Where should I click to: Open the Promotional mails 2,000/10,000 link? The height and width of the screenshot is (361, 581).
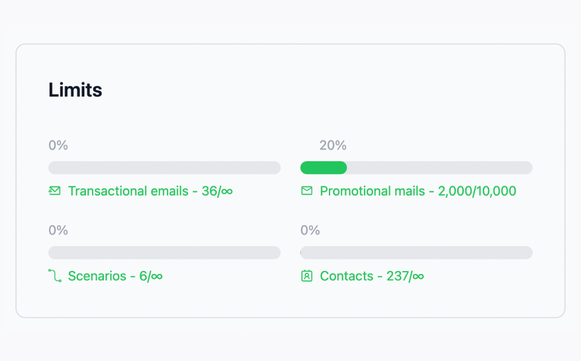click(417, 191)
